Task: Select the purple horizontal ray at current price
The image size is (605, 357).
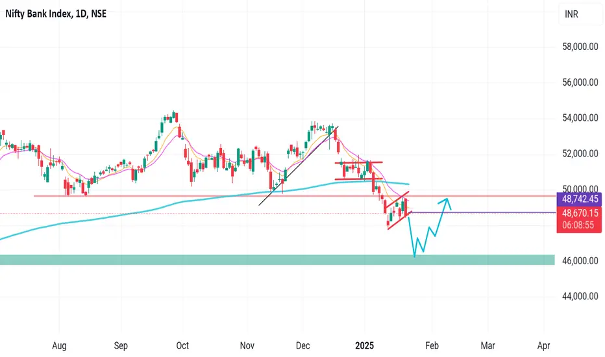Action: pos(482,213)
